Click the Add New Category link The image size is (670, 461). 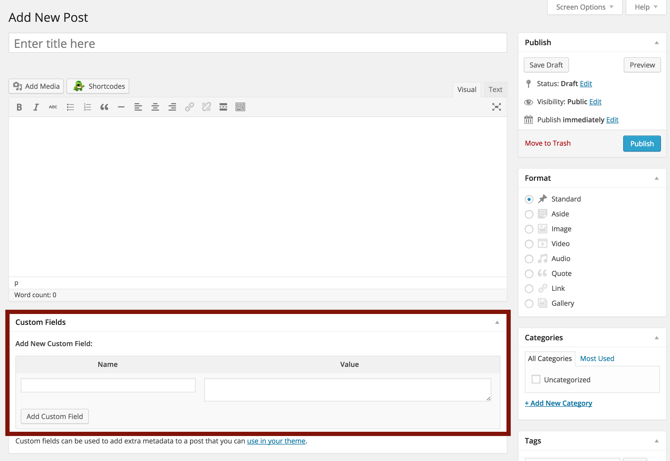coord(558,403)
